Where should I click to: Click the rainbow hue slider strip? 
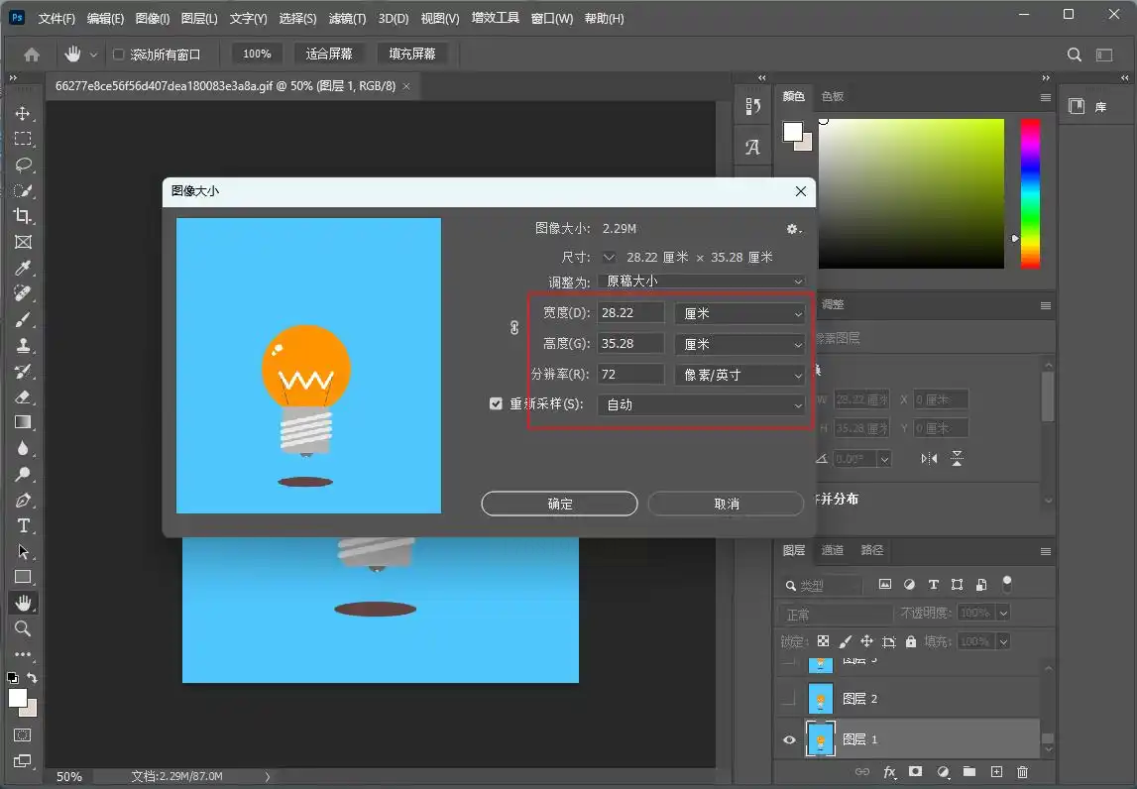(x=1031, y=193)
